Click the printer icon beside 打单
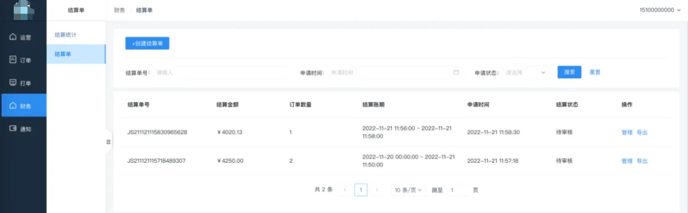The image size is (688, 213). pyautogui.click(x=13, y=82)
